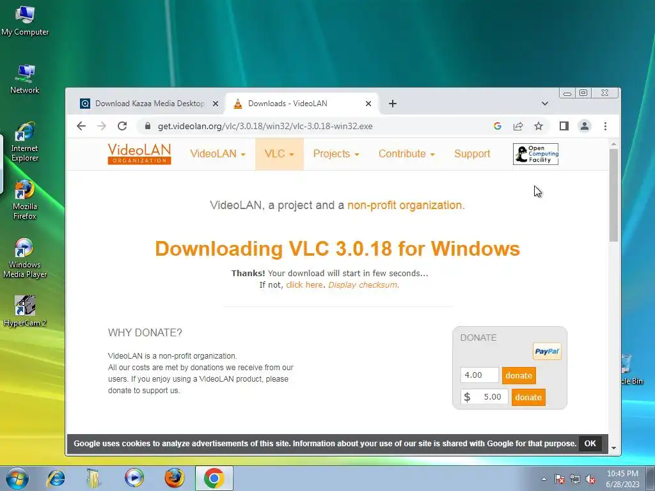Open the Chrome side panel

564,126
